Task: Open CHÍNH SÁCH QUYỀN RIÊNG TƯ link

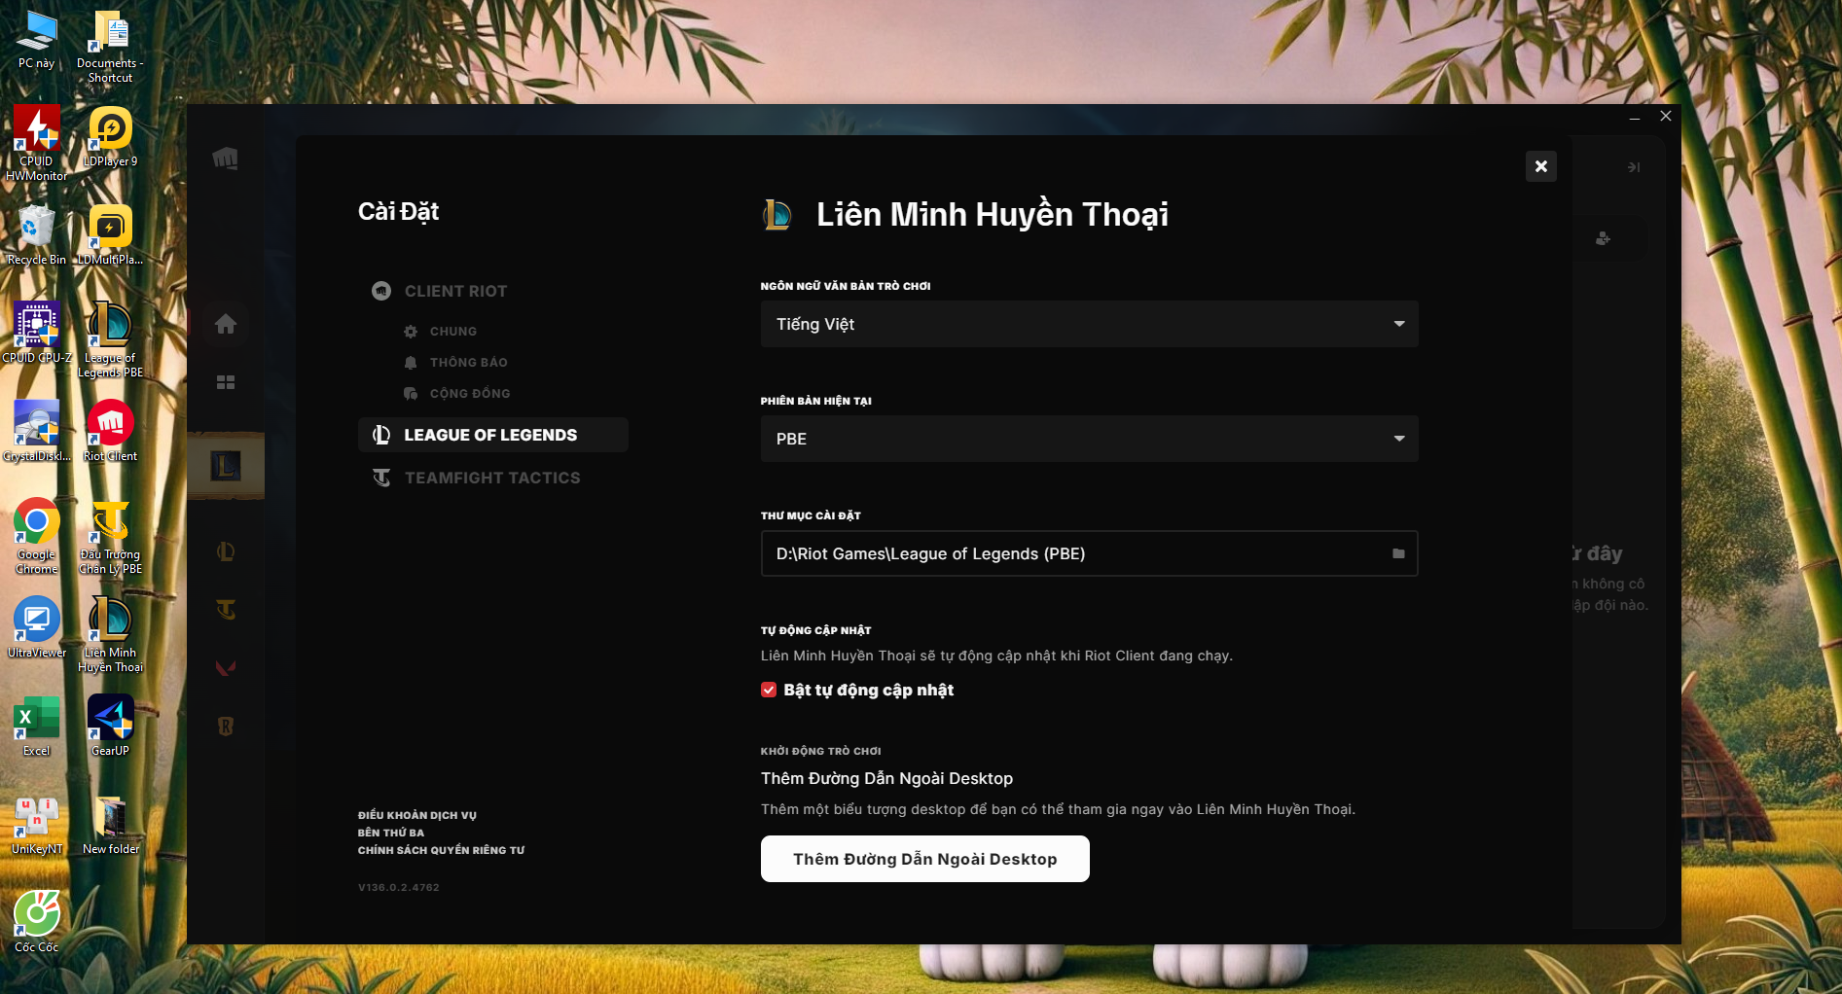Action: [441, 850]
